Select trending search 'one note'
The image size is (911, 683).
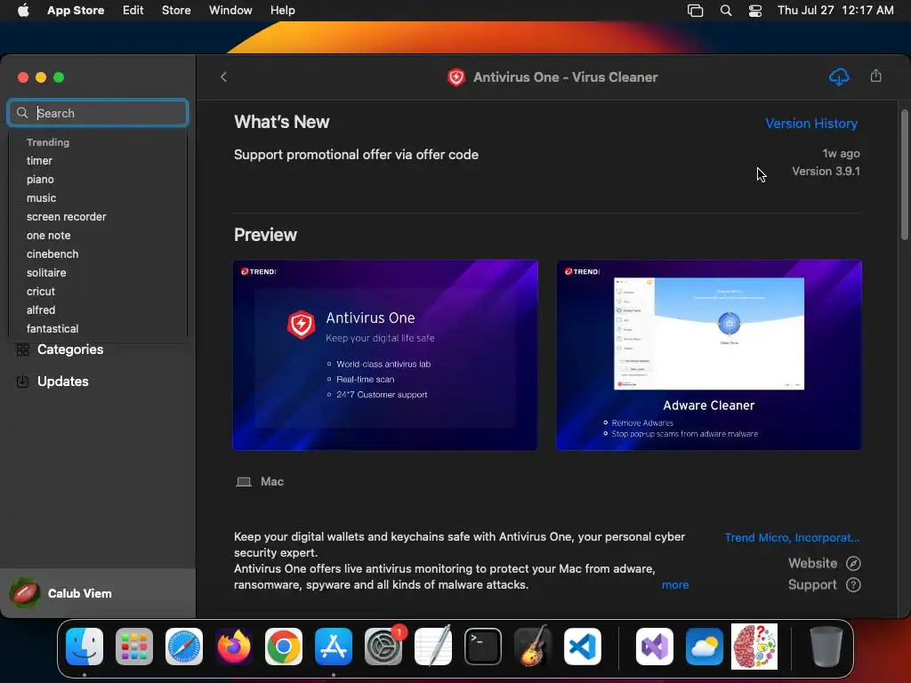pos(48,235)
